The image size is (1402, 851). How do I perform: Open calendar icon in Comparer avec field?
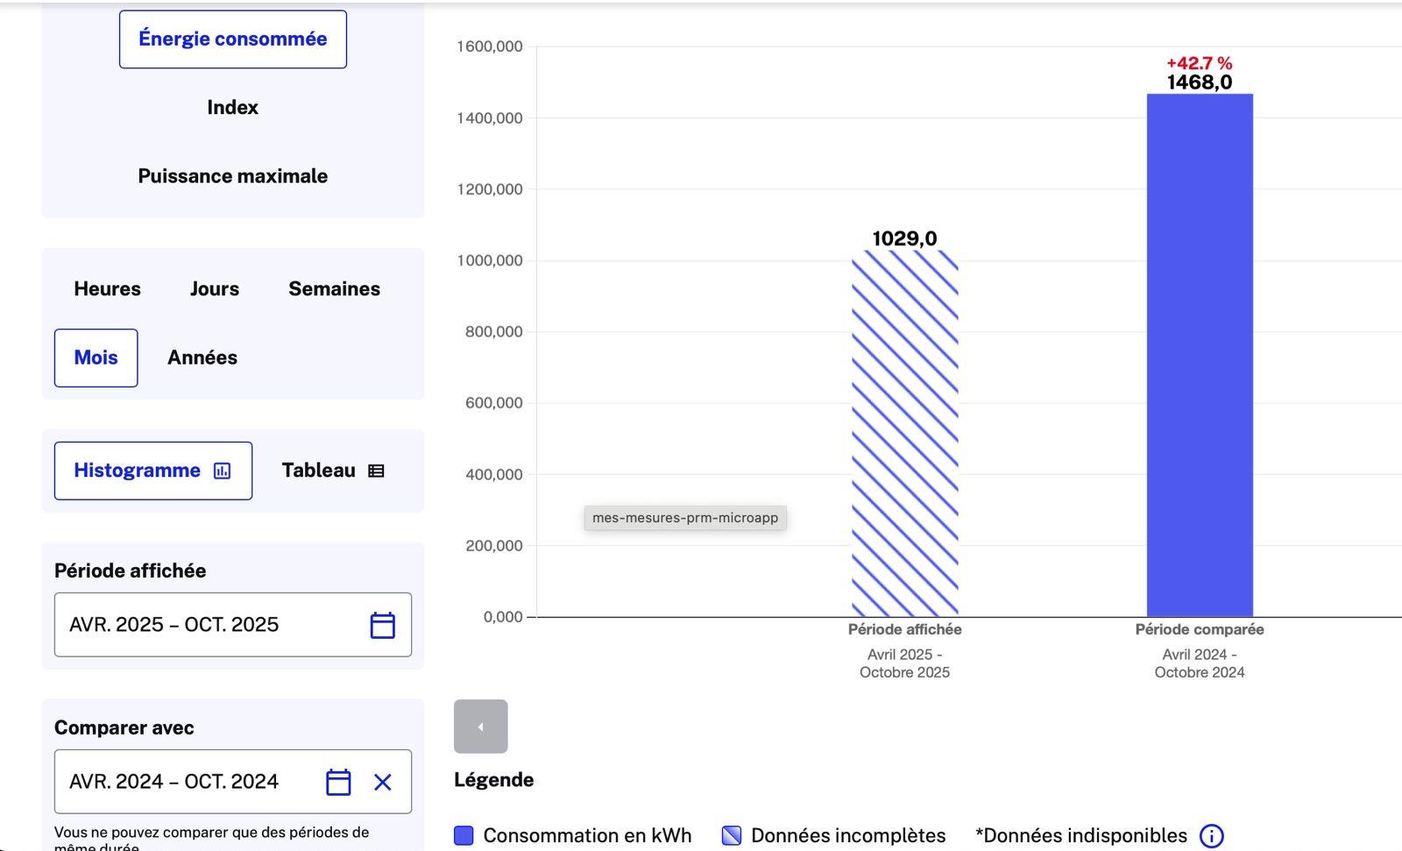(x=338, y=782)
